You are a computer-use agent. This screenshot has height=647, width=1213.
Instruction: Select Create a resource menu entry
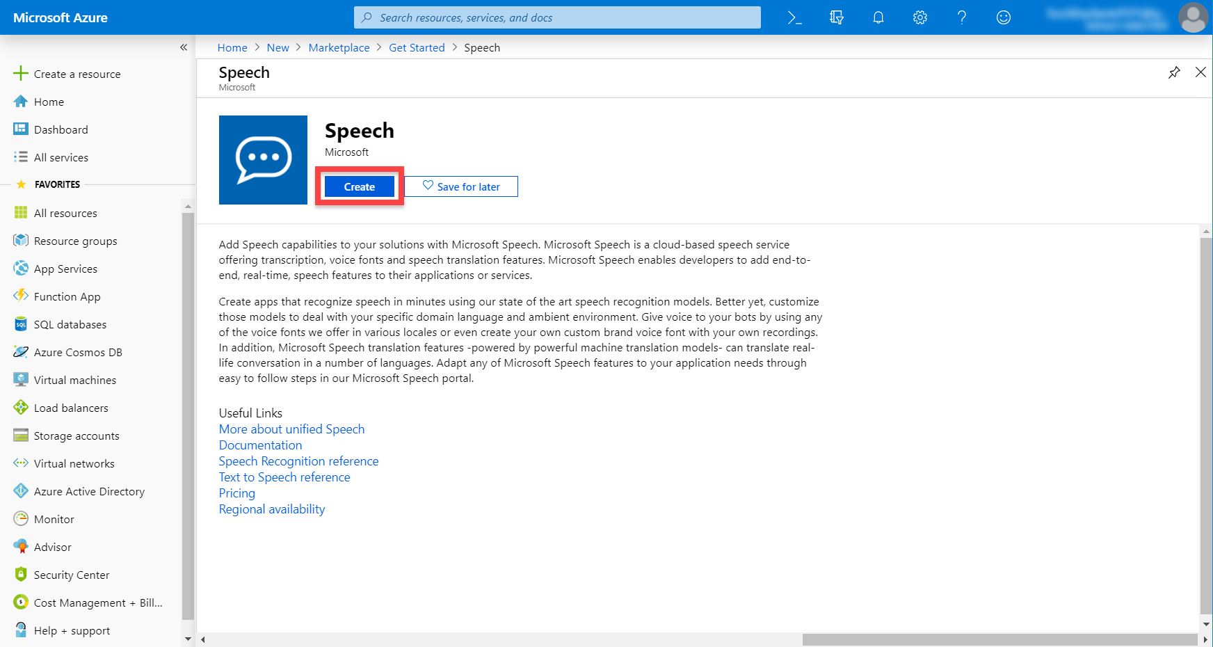click(77, 74)
